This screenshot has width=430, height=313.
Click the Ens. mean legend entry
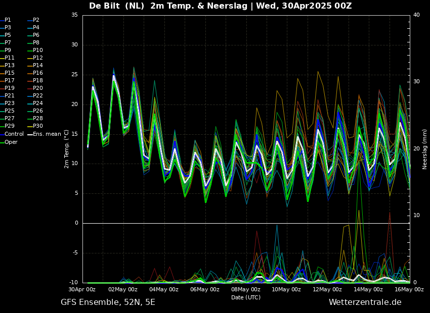point(48,134)
